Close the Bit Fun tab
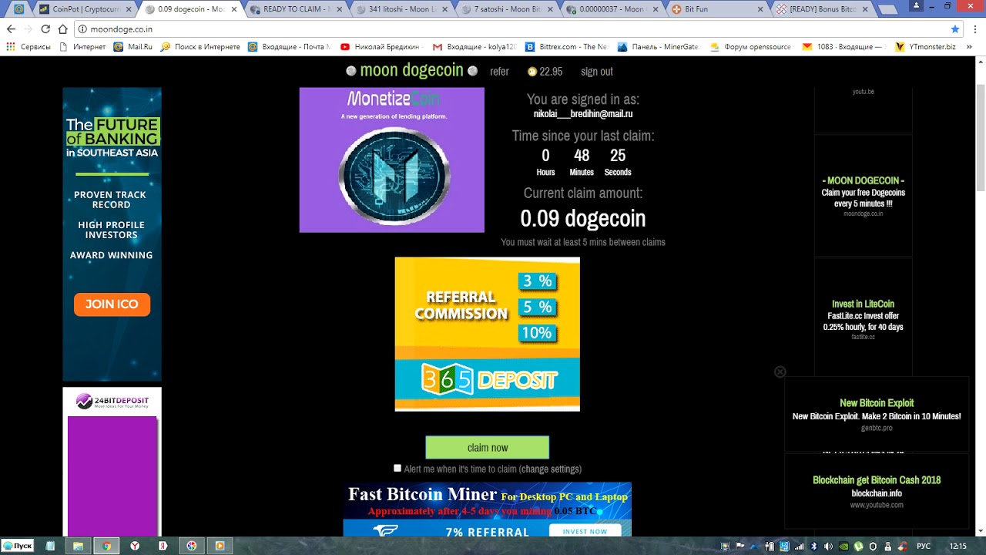Screen dimensions: 986x555 tap(760, 9)
